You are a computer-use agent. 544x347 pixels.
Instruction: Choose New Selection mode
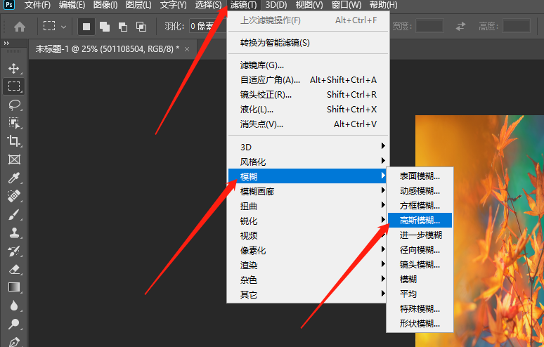coord(86,27)
